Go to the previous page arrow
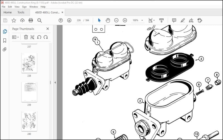The width and height of the screenshot is (223, 140). (x=61, y=20)
